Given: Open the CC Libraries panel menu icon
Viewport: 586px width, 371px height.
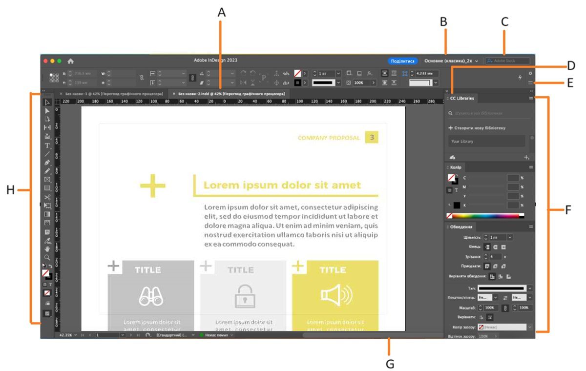Looking at the screenshot, I should [x=531, y=98].
